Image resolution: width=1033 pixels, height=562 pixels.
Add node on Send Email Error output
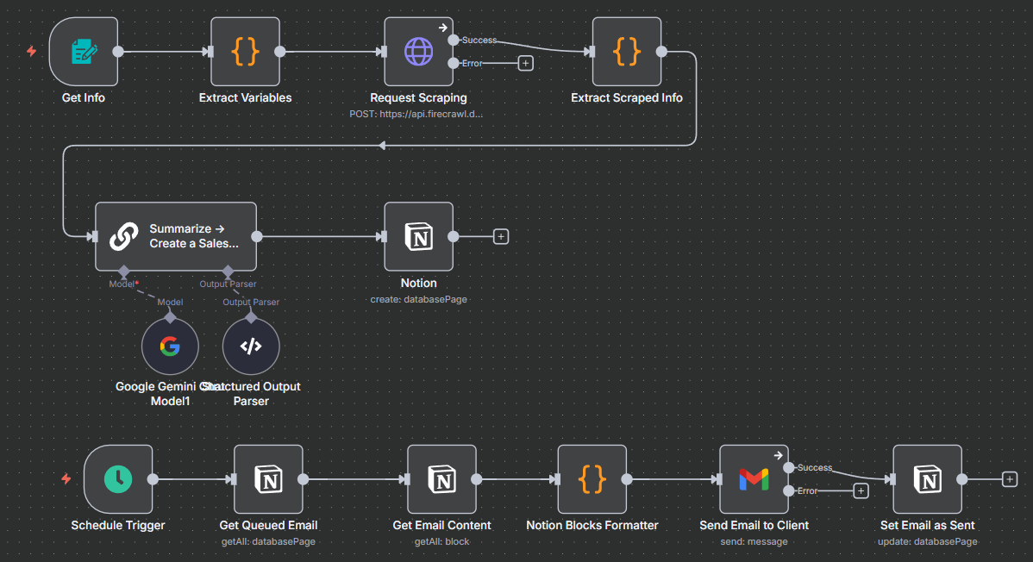point(860,490)
